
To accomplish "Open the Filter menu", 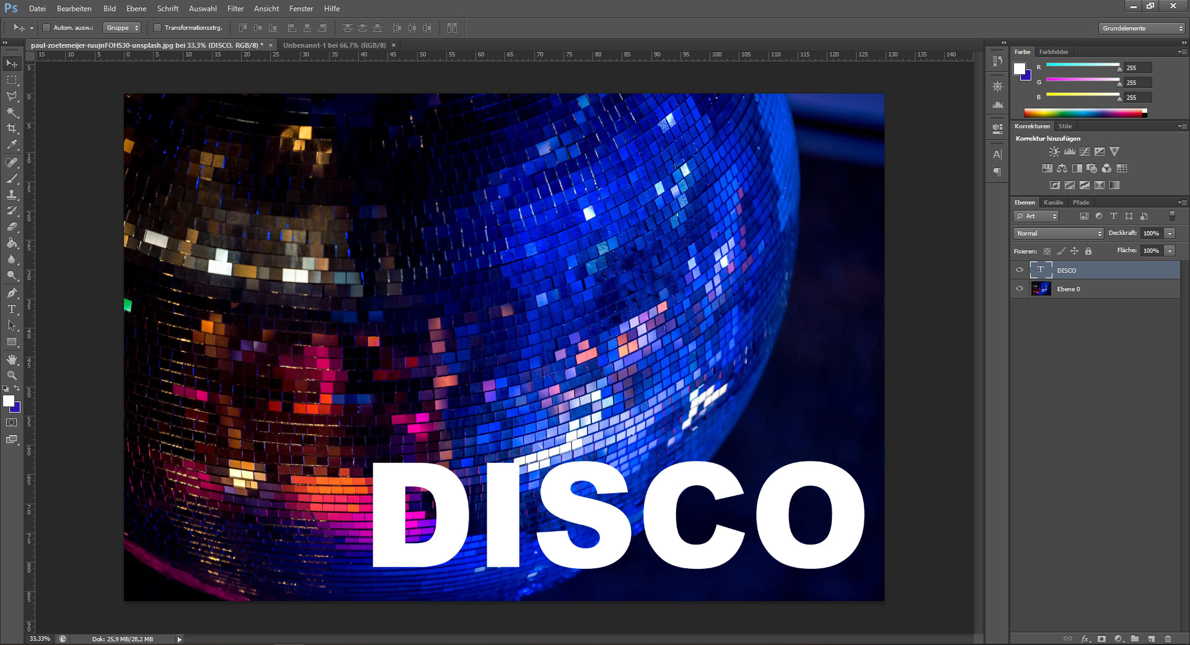I will tap(235, 9).
